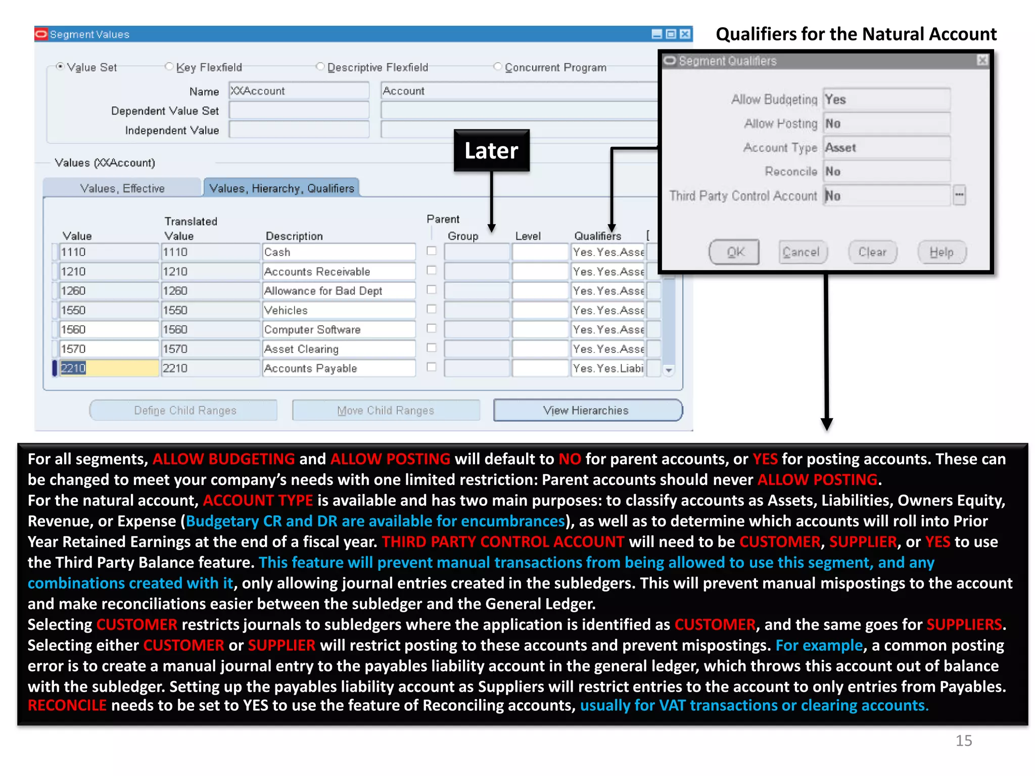Screen dimensions: 1035x776
Task: Click the Account Type field showing Asset
Action: point(886,148)
